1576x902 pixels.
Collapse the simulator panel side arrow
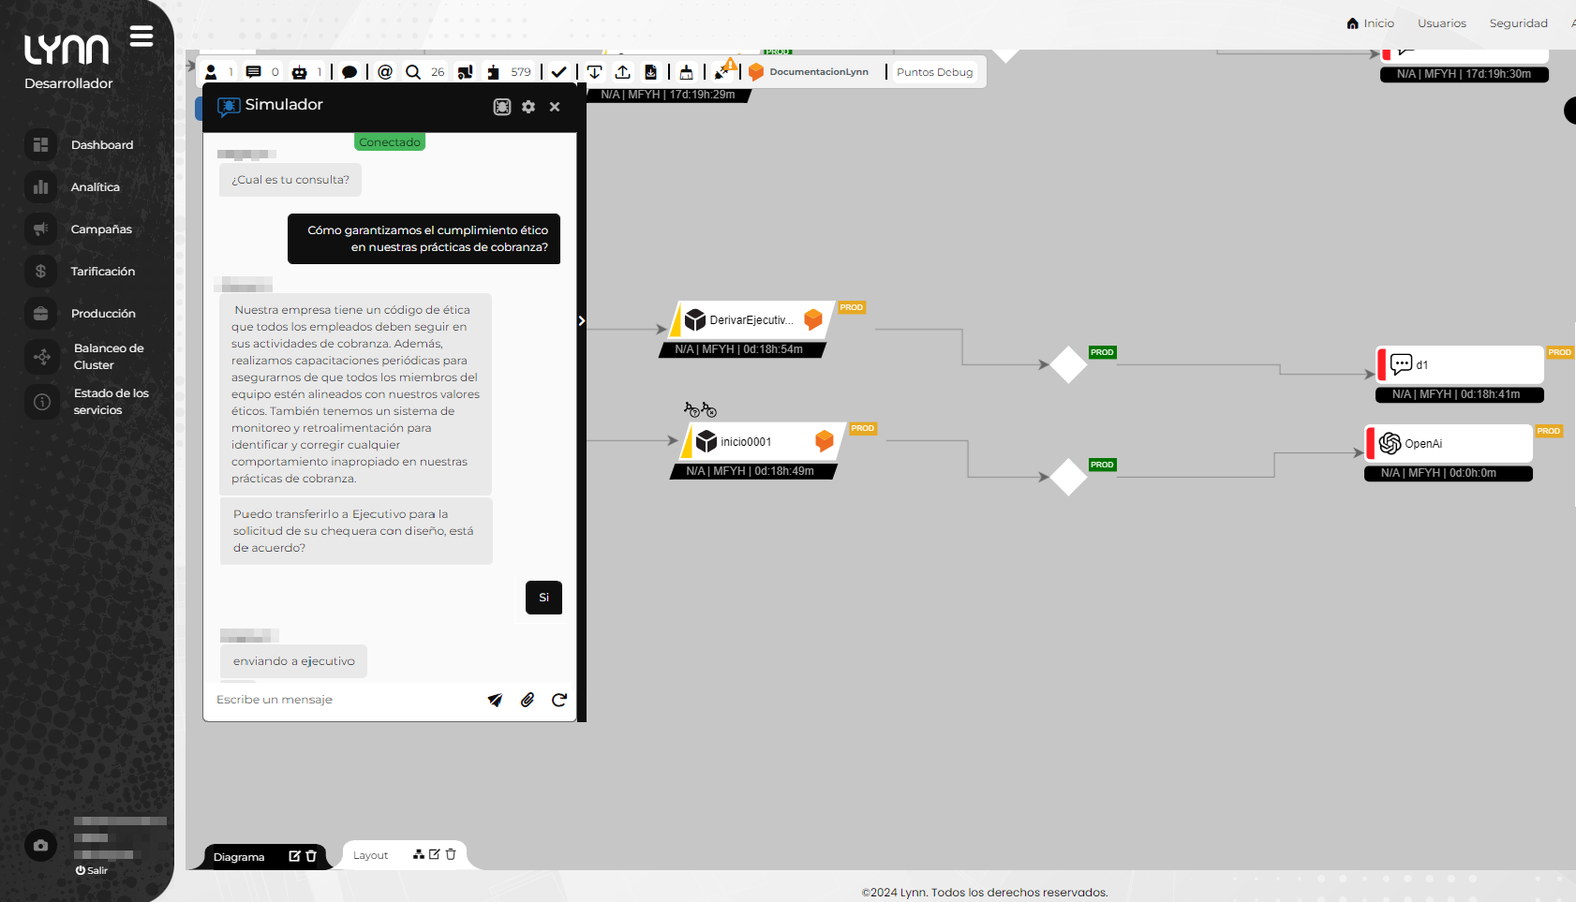[x=582, y=321]
